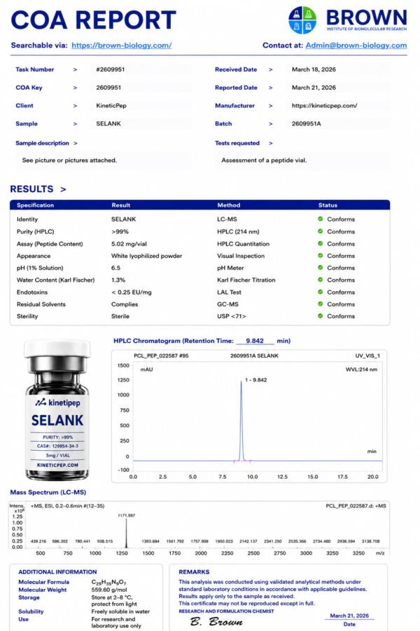Click the green check icon in Endotoxins row
Image resolution: width=420 pixels, height=631 pixels.
tap(321, 292)
